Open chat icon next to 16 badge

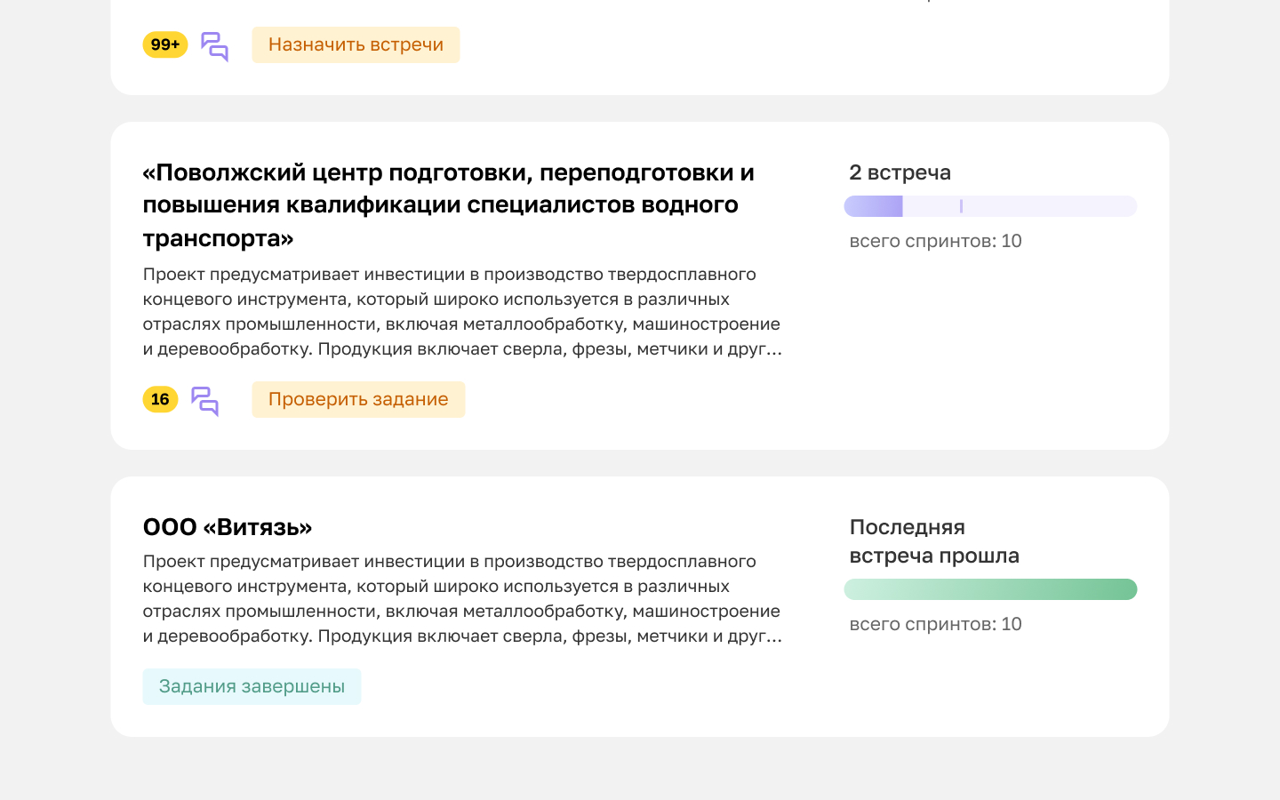point(204,401)
